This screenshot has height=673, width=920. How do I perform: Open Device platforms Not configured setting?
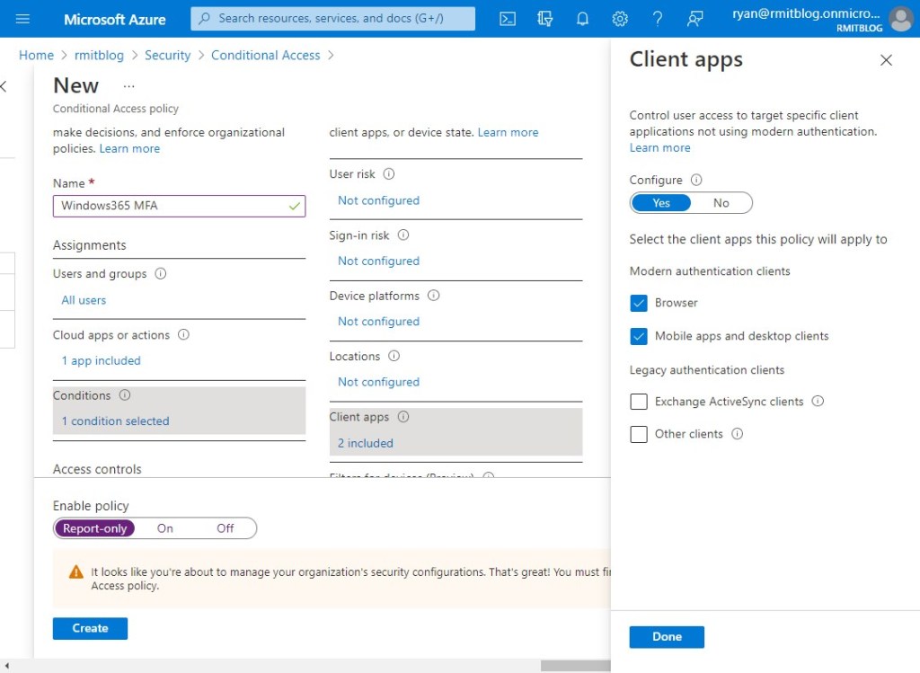click(x=378, y=322)
